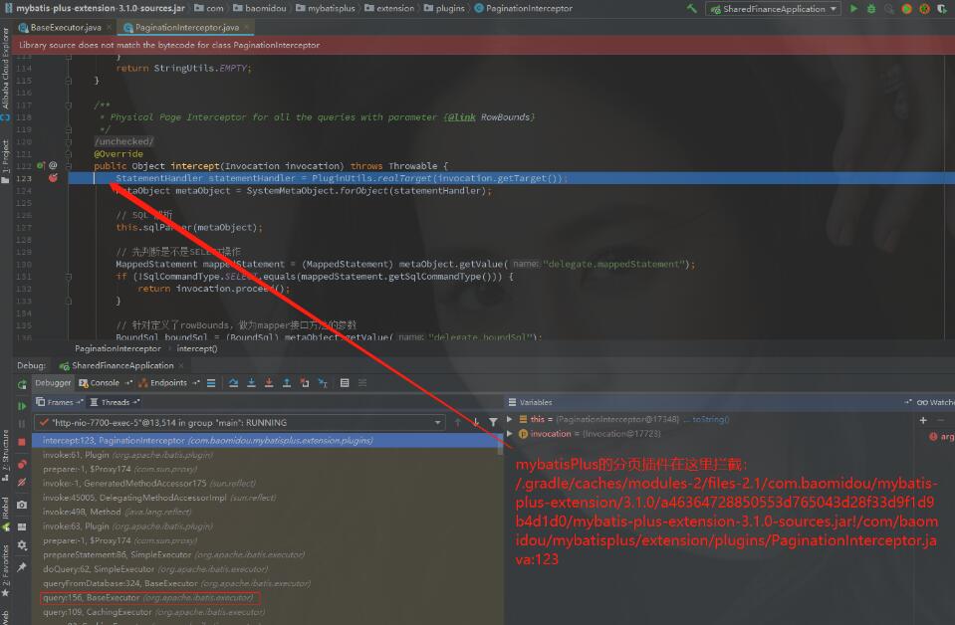Open the http-nio-7700-exec-5 thread dropdown
The image size is (955, 625).
point(239,422)
